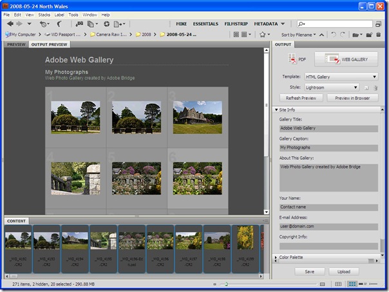Click in the search field
Screen dimensions: 389x292
click(x=335, y=24)
